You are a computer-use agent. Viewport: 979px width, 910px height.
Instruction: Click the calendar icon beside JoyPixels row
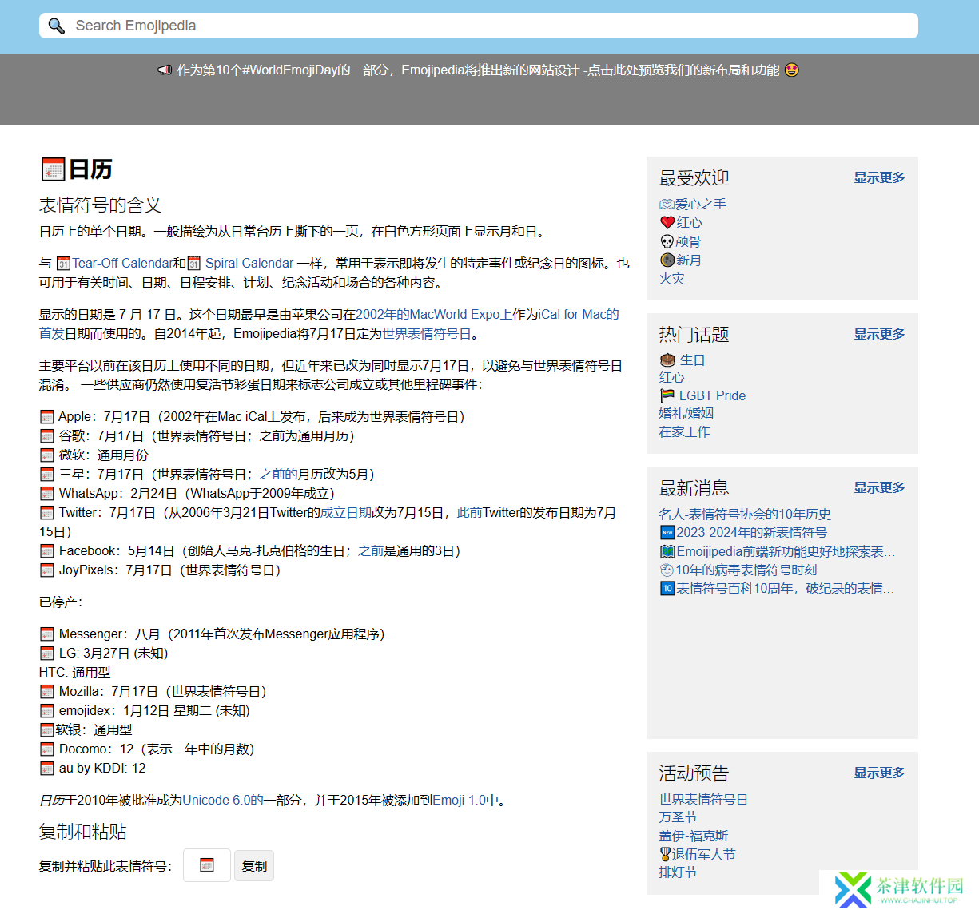click(47, 570)
